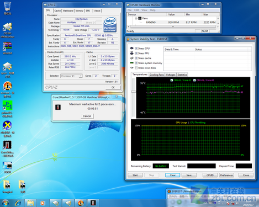Image resolution: width=259 pixels, height=207 pixels.
Task: Click the Stress local disks drive icon
Action: click(131, 68)
